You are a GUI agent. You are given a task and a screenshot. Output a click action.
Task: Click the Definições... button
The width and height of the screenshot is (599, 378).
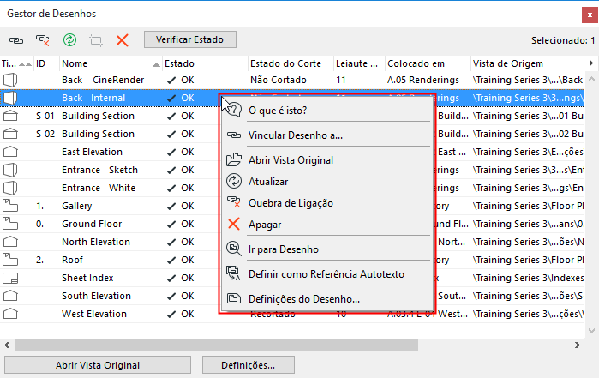tap(248, 365)
